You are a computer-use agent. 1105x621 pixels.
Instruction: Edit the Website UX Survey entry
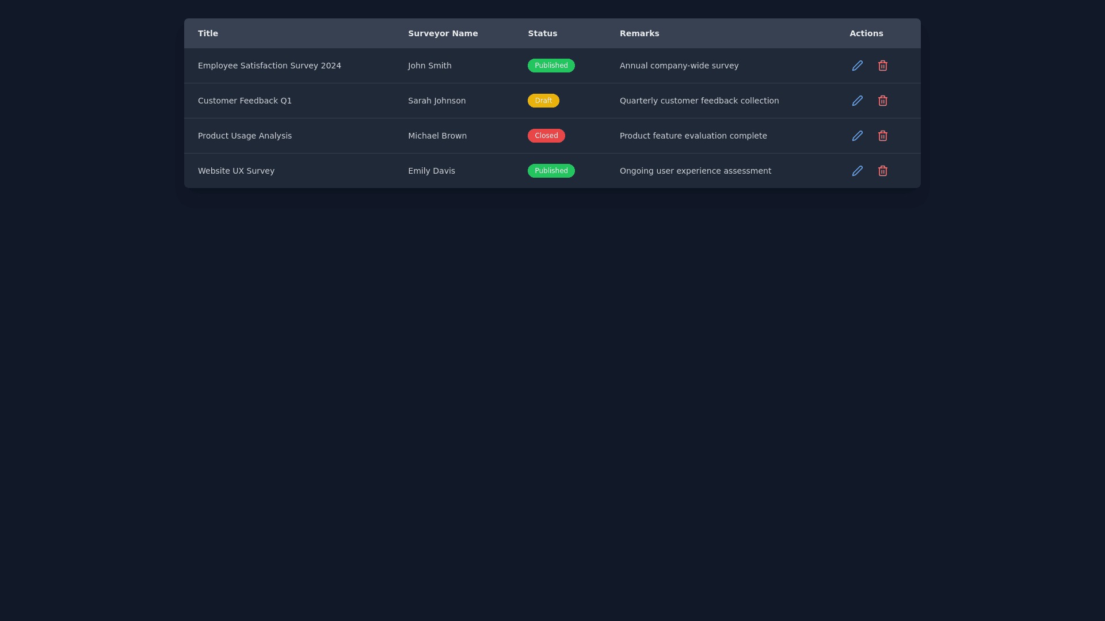(x=857, y=171)
